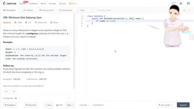The height and width of the screenshot is (109, 194).
Task: Open the Contribute link
Action: click(98, 105)
